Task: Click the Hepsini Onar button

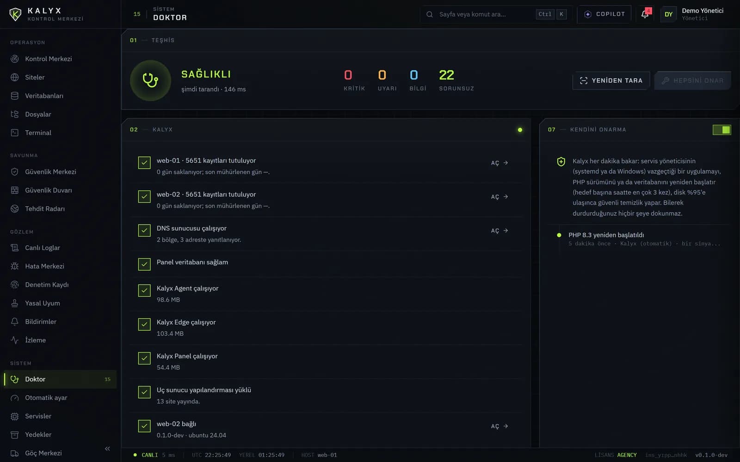Action: coord(692,80)
